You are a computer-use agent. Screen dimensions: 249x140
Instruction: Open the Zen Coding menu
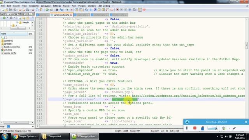pyautogui.click(x=104, y=6)
